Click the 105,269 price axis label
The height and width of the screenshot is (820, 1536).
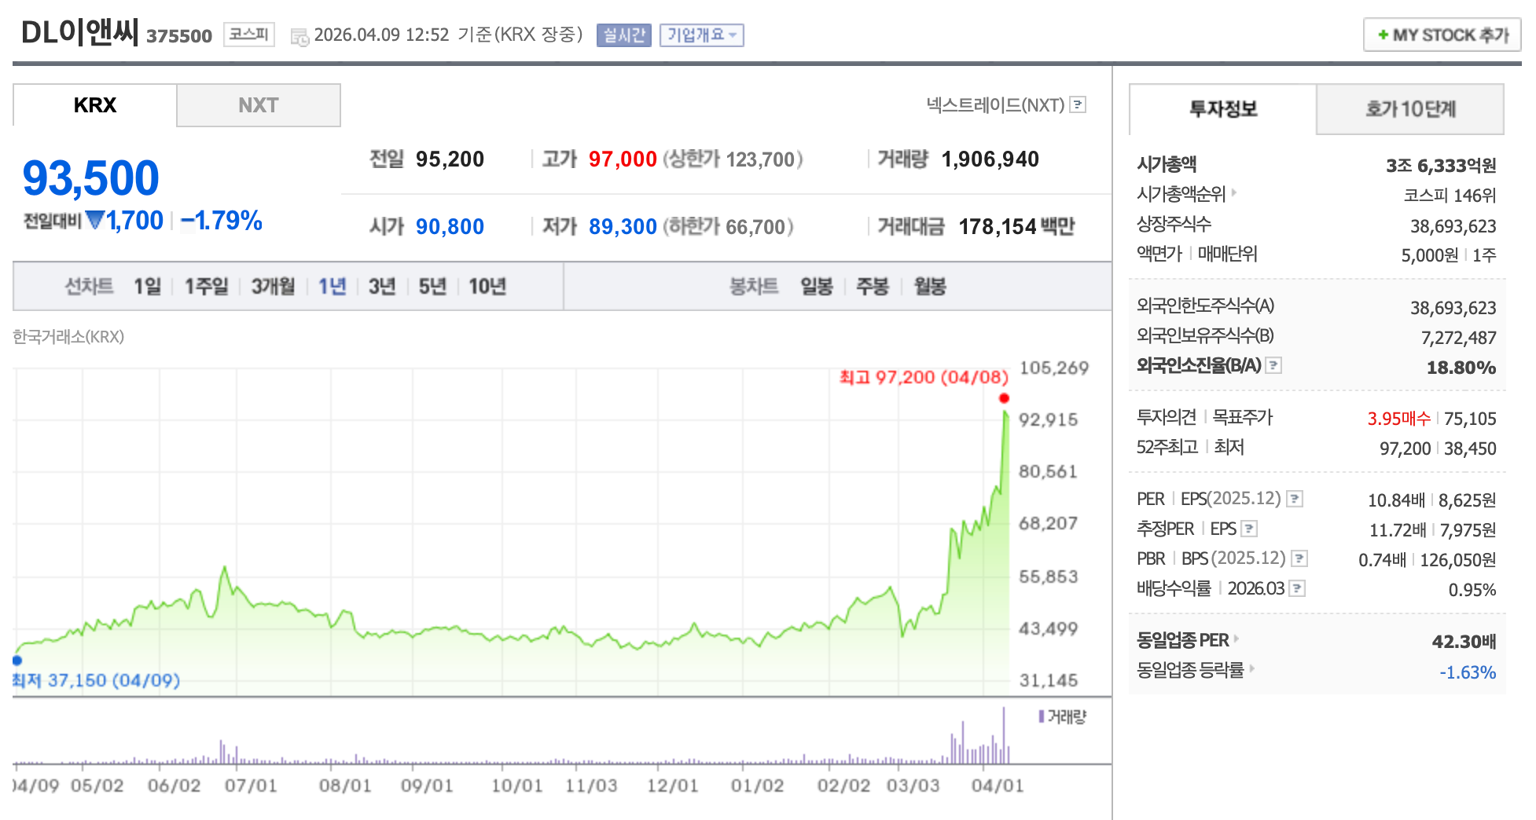[x=1054, y=368]
